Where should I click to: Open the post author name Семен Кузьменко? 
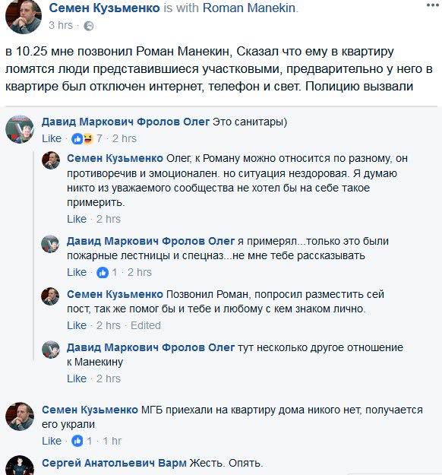click(105, 8)
